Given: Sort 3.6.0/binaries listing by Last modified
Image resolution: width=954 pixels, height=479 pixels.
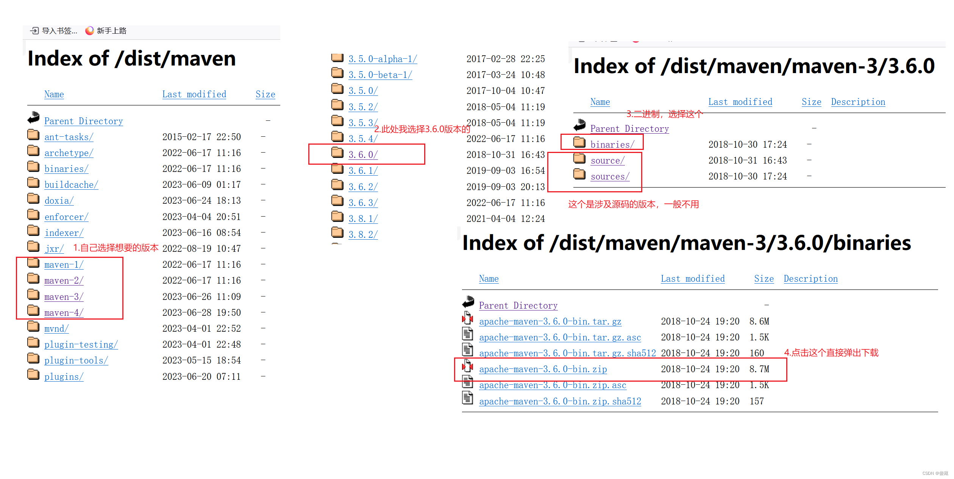Looking at the screenshot, I should pyautogui.click(x=693, y=279).
